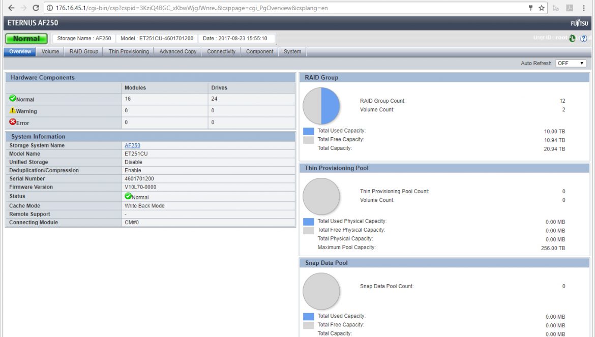Viewport: 595px width, 337px height.
Task: Click the grey Thin Provisioning free physical capacity swatch
Action: [309, 230]
